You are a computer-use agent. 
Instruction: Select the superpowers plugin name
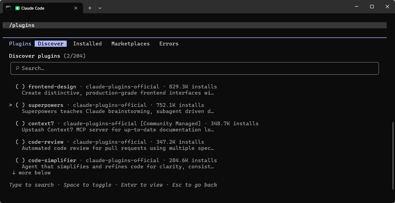(46, 105)
